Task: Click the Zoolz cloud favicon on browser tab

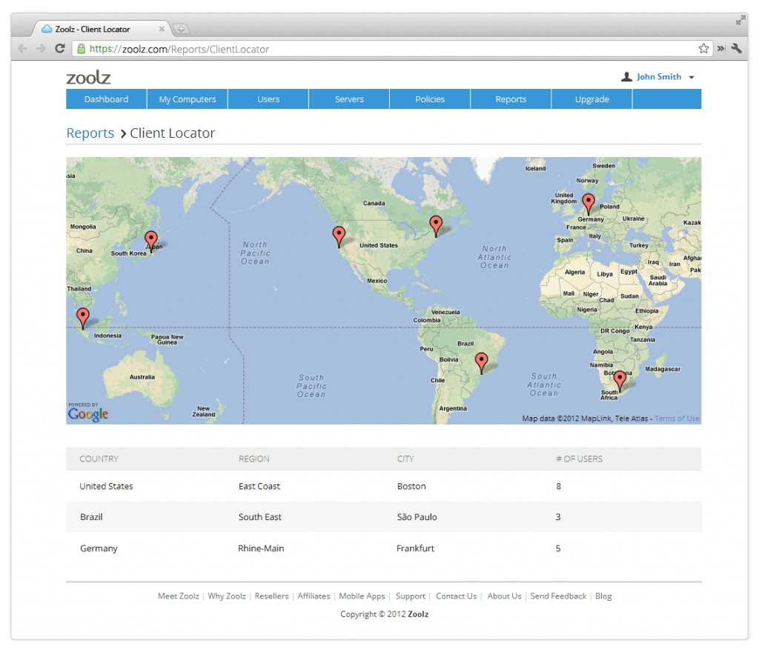Action: click(46, 30)
